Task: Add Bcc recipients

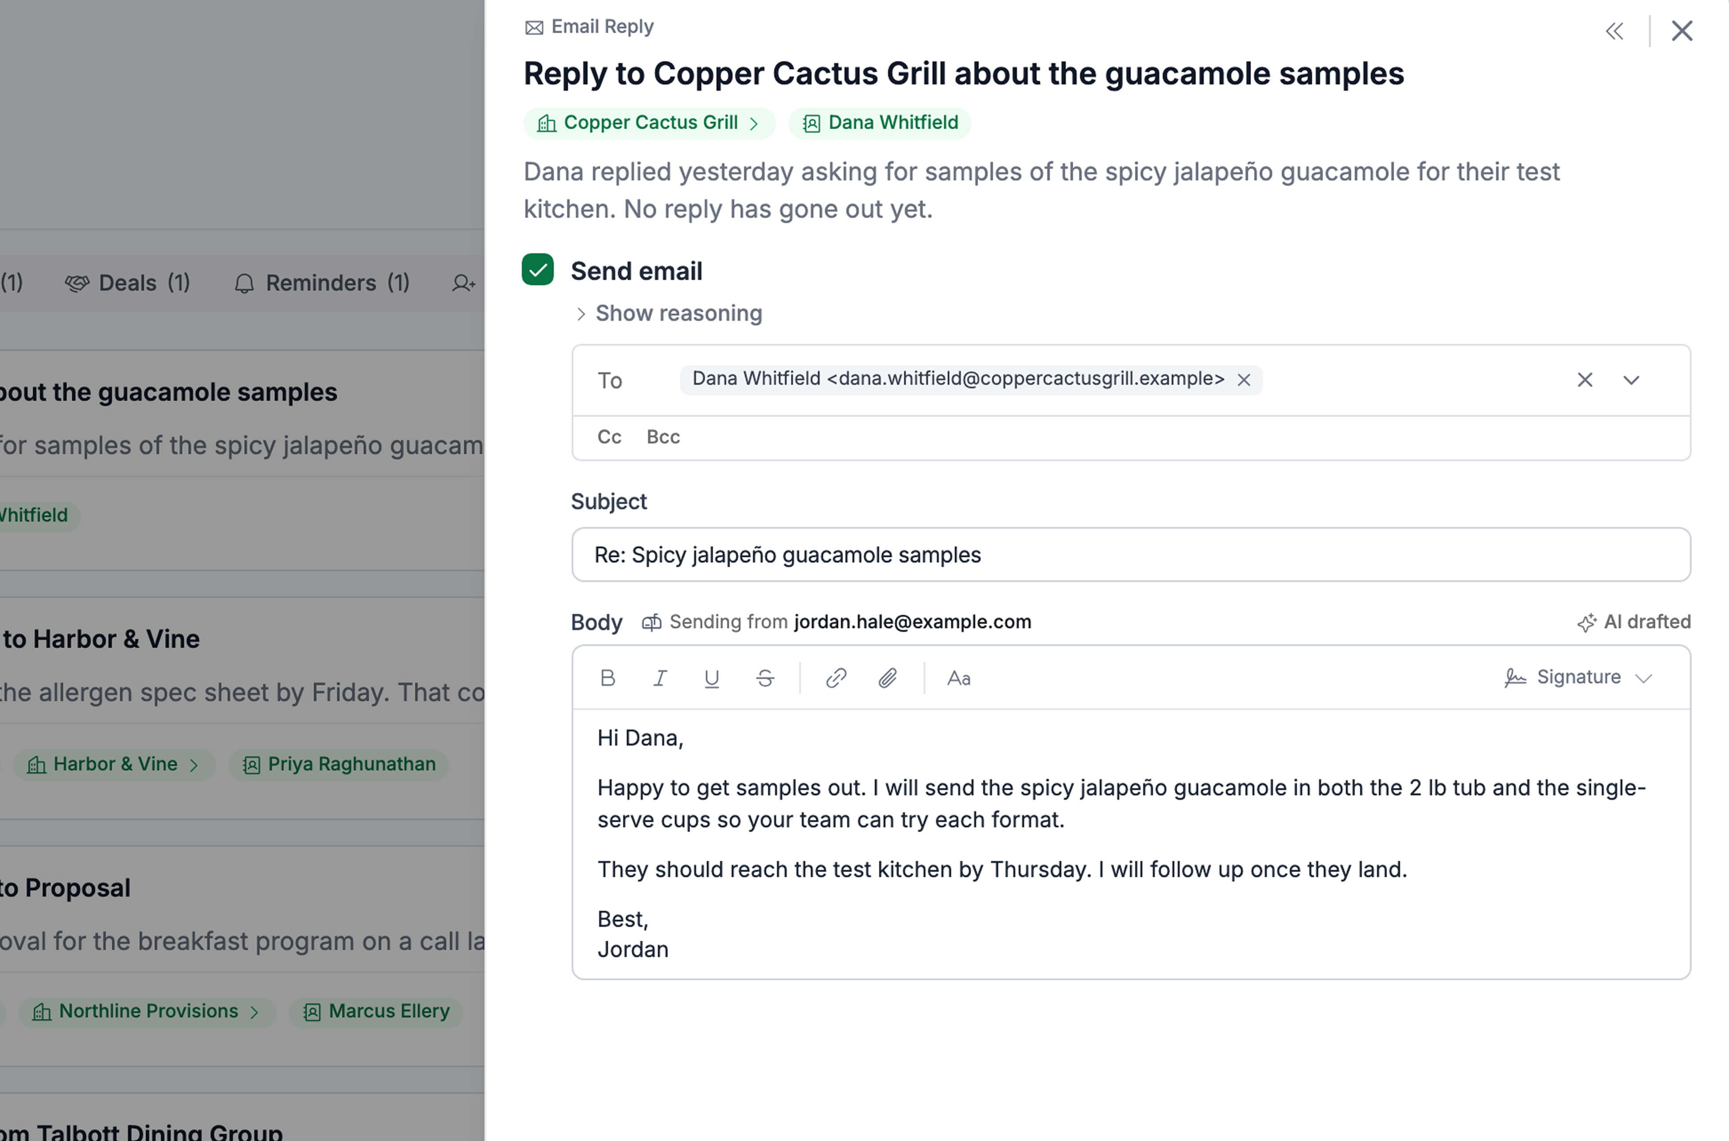Action: point(662,437)
